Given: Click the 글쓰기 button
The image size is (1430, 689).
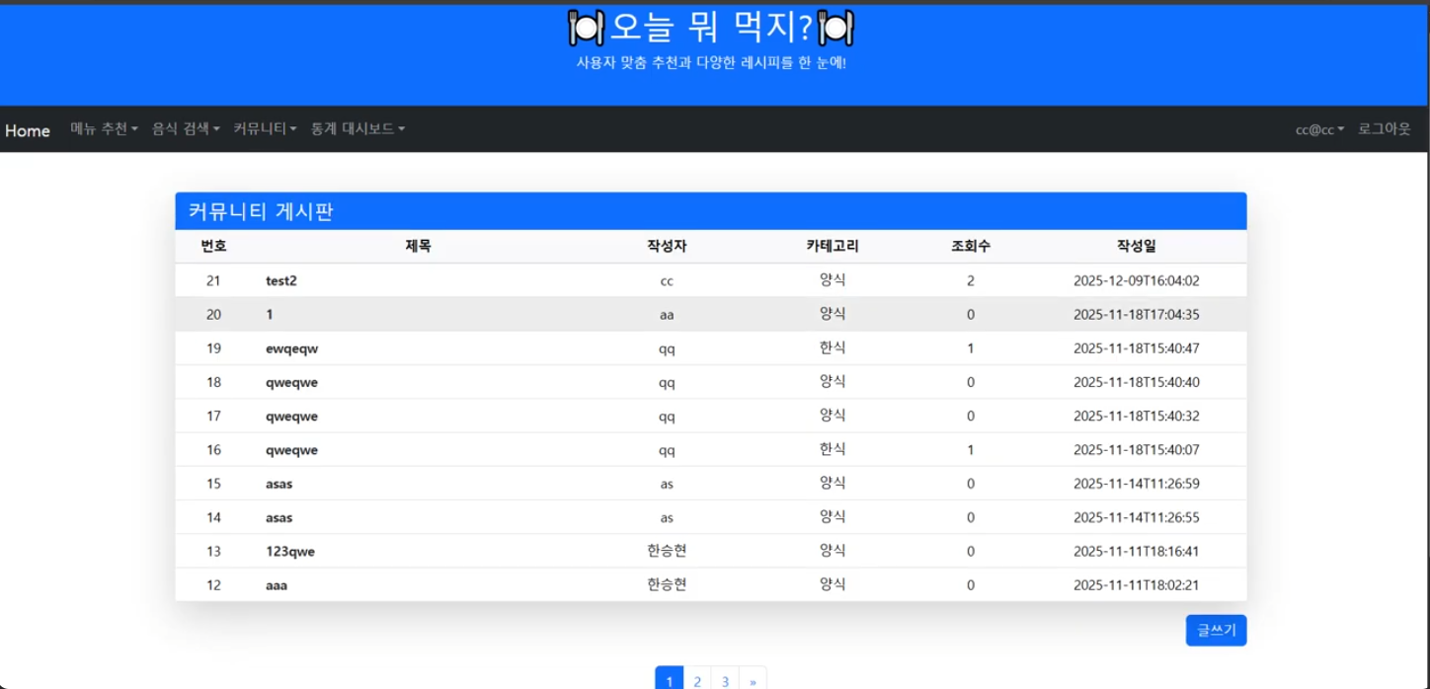Looking at the screenshot, I should (x=1216, y=630).
